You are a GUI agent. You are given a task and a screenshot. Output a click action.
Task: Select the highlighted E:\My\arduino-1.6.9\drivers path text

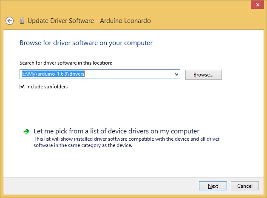53,74
